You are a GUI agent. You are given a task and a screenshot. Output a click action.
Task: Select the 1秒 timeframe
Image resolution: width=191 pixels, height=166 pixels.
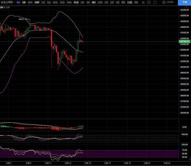24,2
